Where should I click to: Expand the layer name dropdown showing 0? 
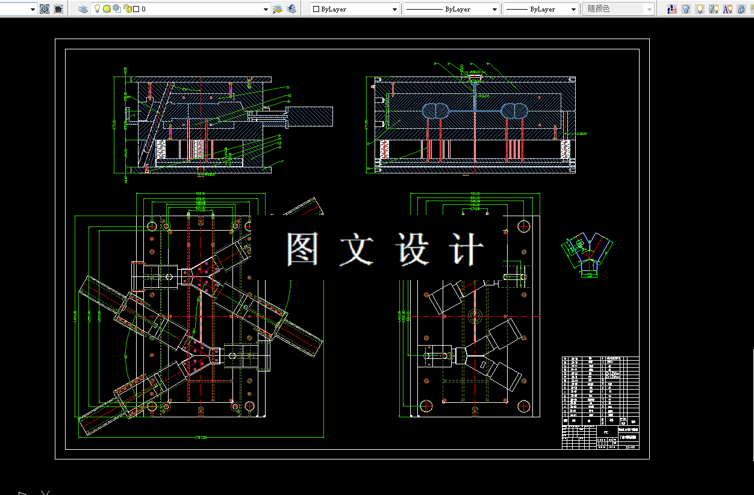pyautogui.click(x=181, y=9)
